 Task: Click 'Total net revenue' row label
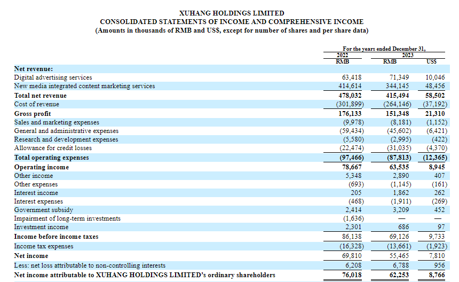pyautogui.click(x=41, y=96)
